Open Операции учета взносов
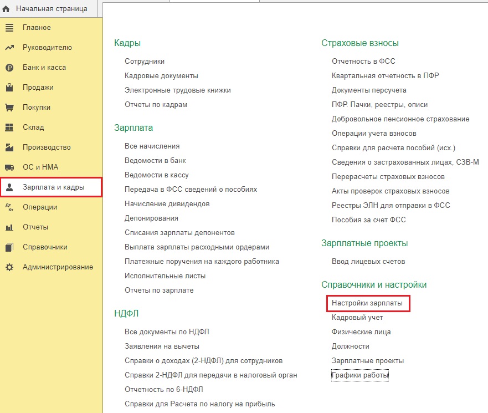The image size is (488, 413). [374, 134]
